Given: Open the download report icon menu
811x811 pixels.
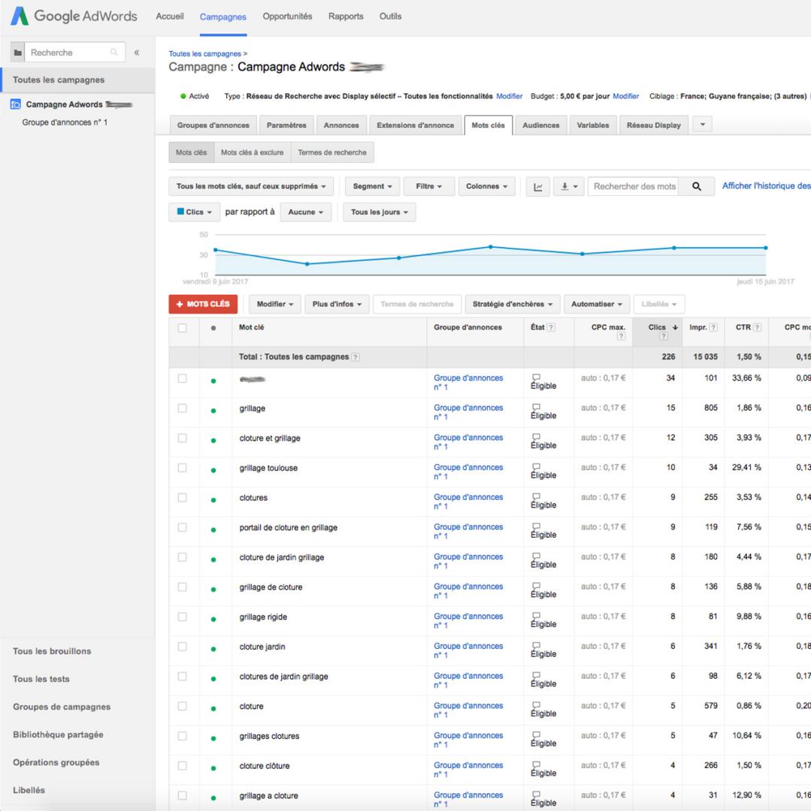Looking at the screenshot, I should click(568, 187).
